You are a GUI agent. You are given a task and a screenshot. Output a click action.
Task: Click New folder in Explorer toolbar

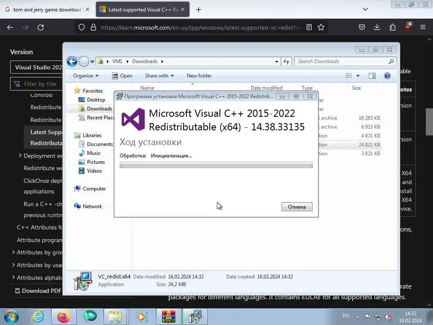[199, 76]
